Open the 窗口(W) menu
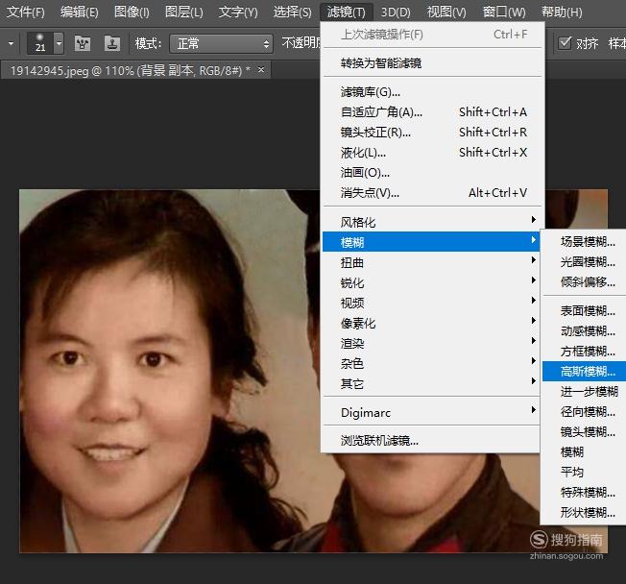Image resolution: width=626 pixels, height=584 pixels. (504, 12)
